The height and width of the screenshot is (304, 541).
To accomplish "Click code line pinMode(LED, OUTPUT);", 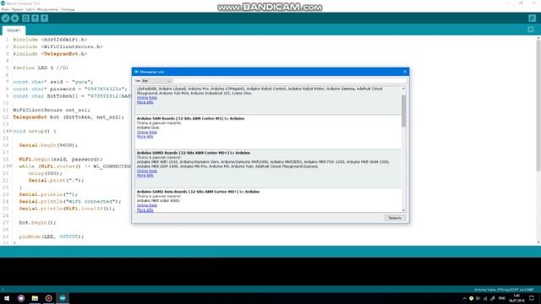I will coord(52,236).
